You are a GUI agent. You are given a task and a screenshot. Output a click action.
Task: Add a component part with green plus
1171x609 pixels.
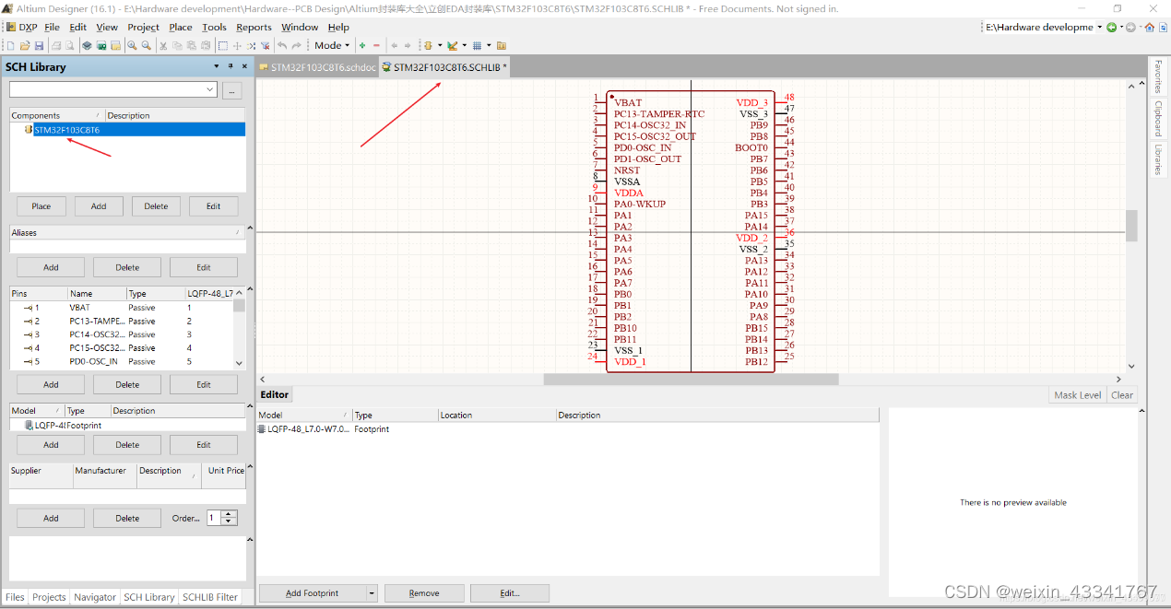pos(362,45)
